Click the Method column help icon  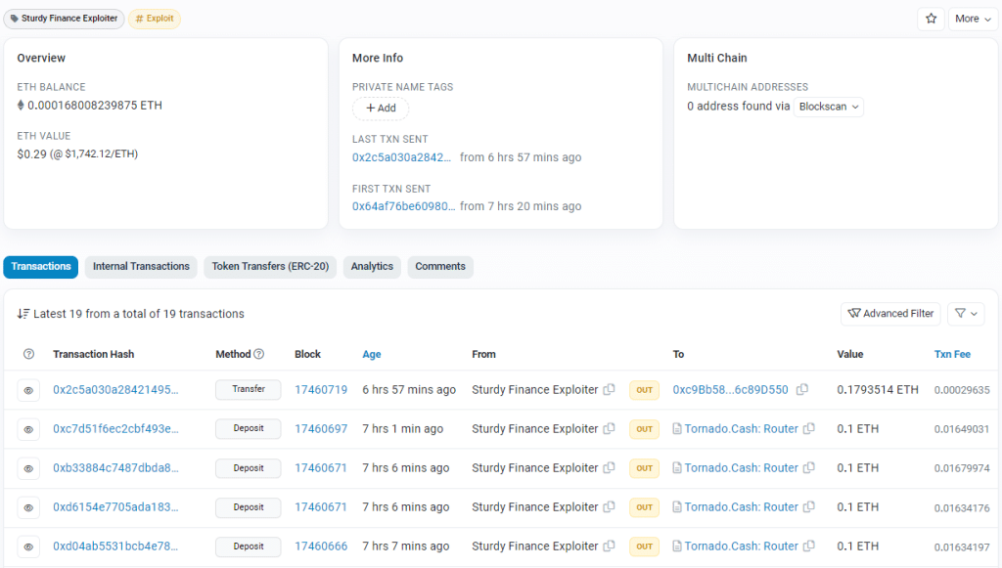(258, 354)
